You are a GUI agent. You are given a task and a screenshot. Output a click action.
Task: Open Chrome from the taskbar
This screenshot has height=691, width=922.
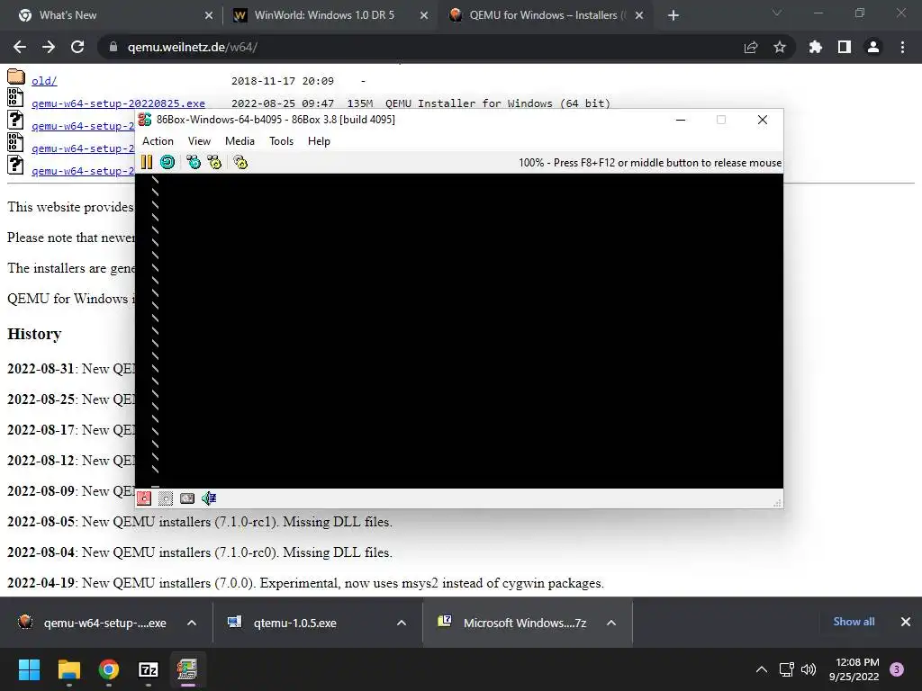109,669
